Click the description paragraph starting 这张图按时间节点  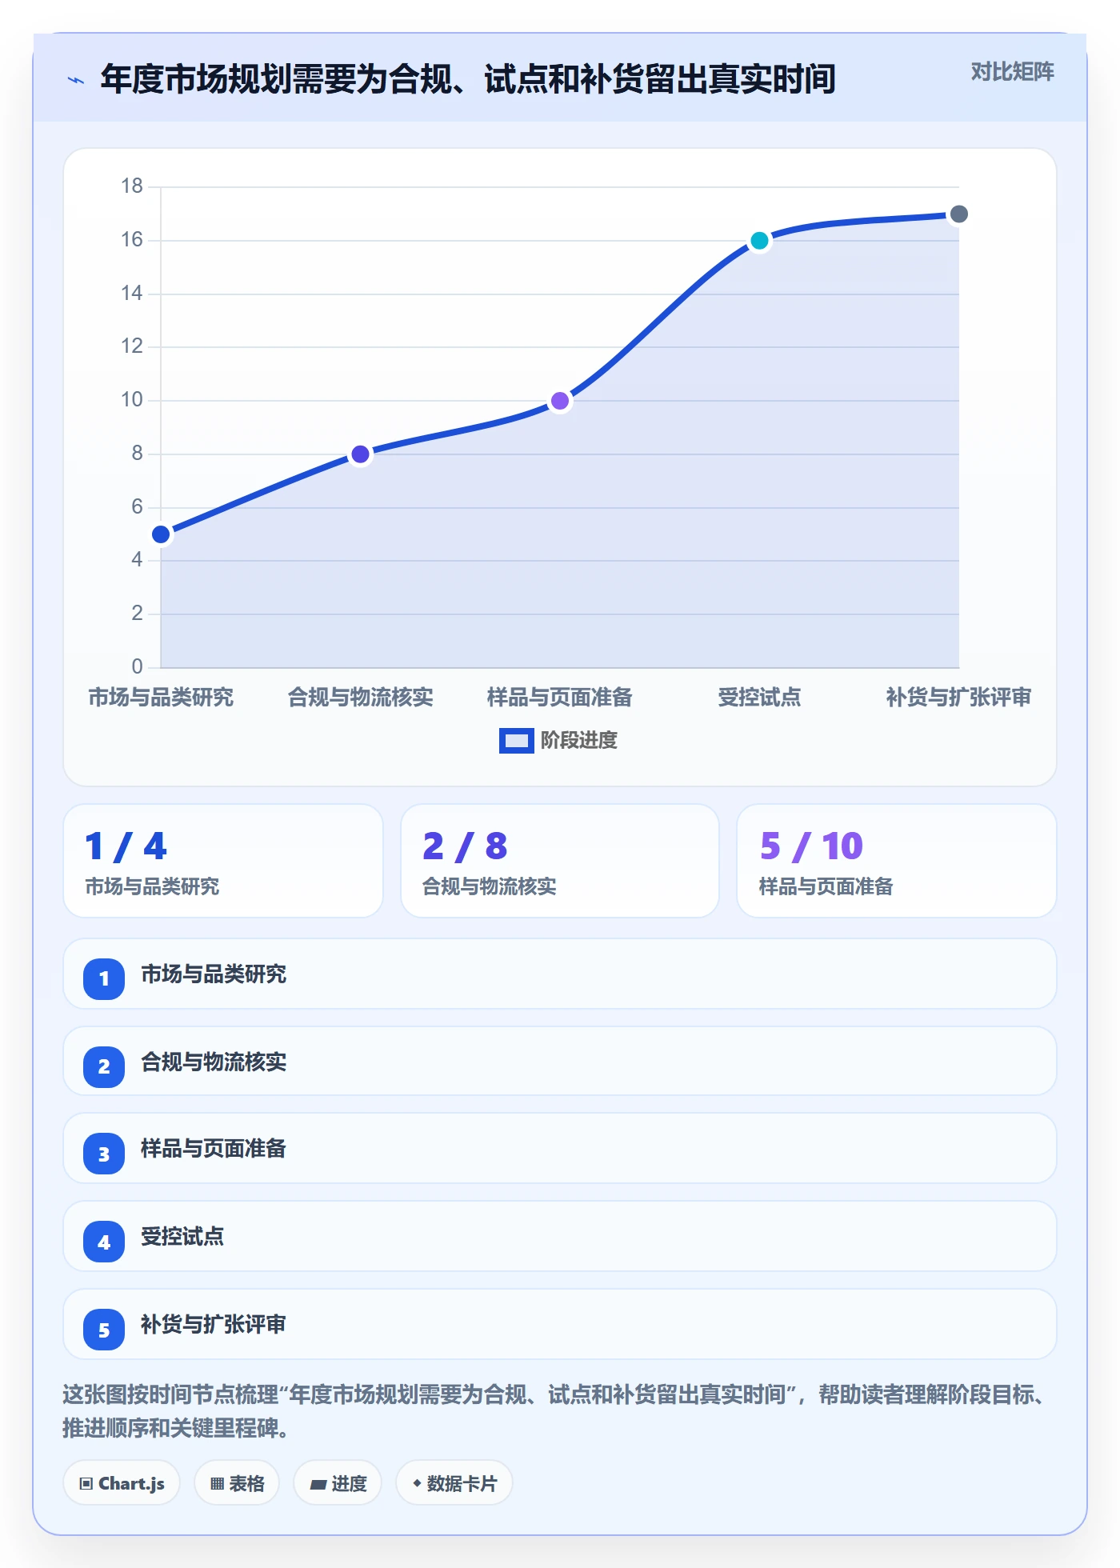coord(555,1411)
